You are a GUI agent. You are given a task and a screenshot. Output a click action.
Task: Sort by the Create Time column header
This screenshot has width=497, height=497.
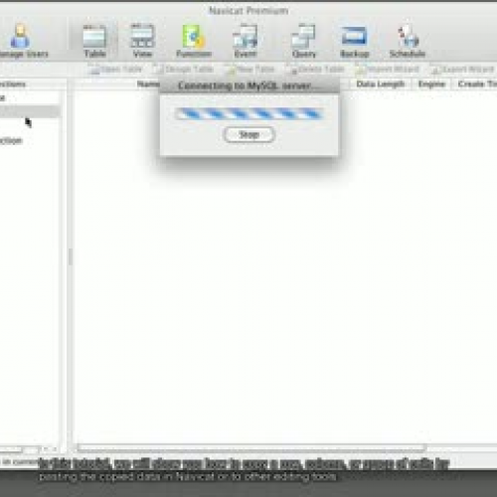[477, 84]
